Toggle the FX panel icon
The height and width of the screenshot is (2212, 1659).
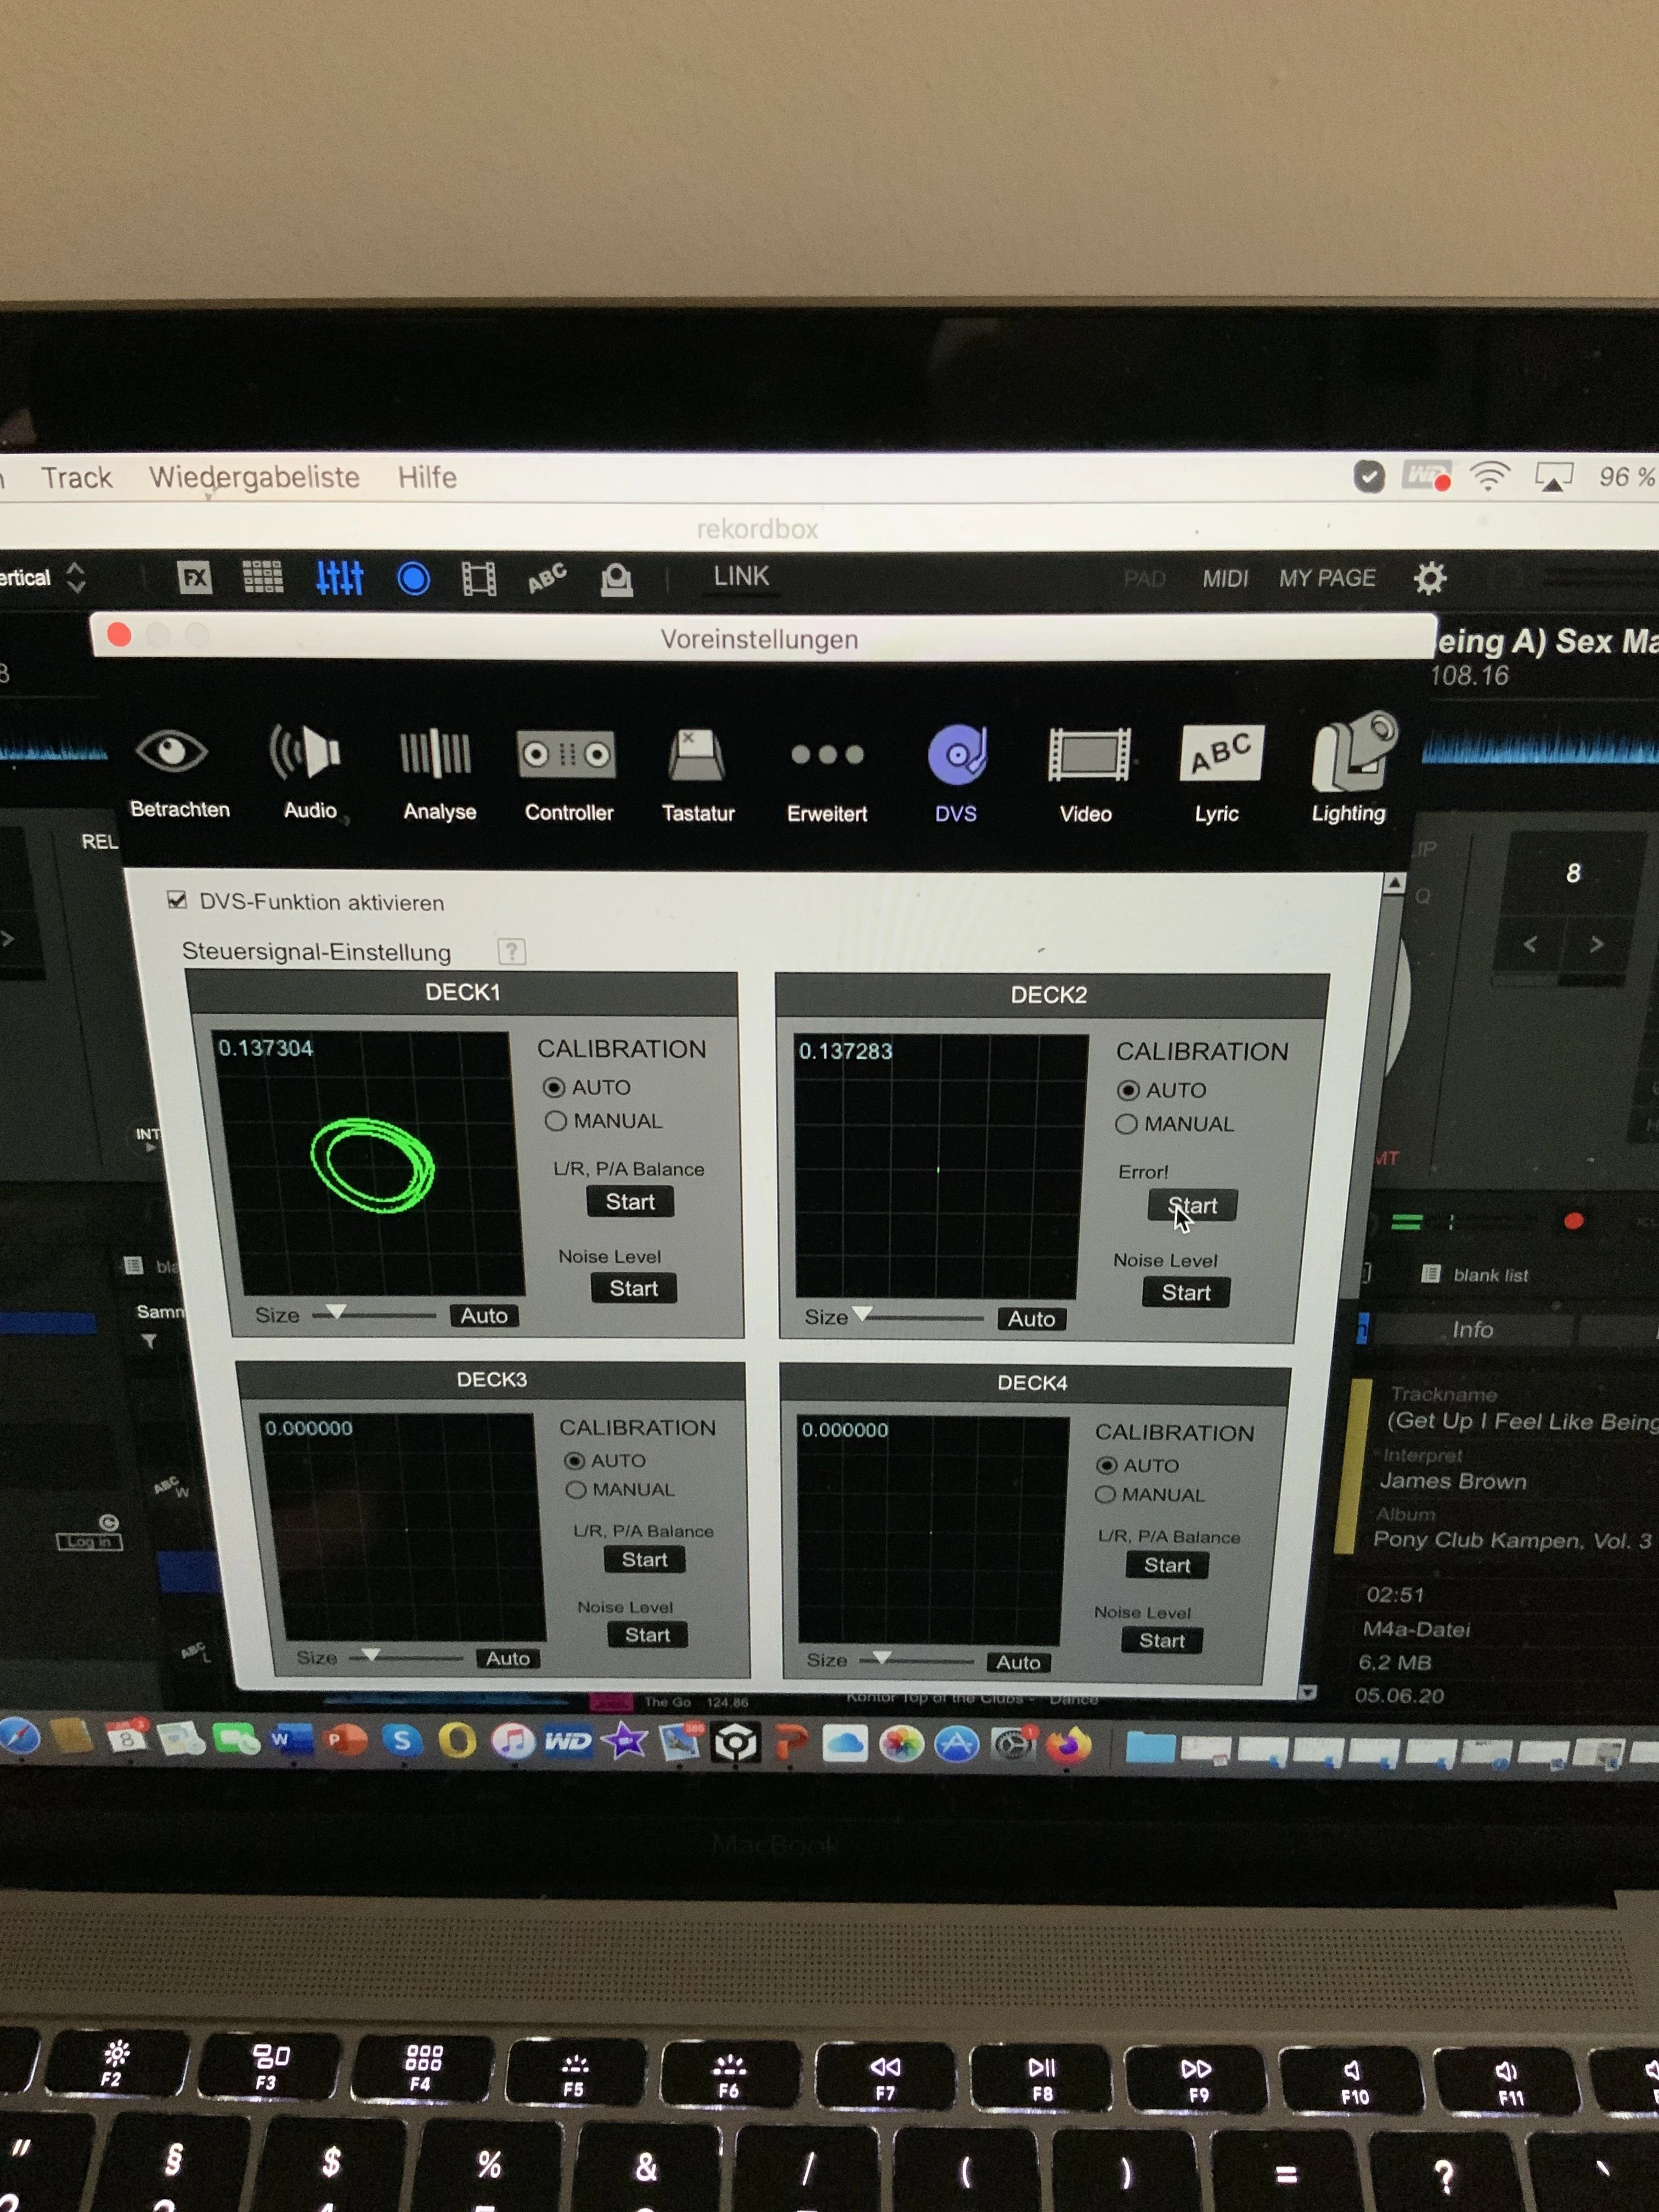pos(194,577)
